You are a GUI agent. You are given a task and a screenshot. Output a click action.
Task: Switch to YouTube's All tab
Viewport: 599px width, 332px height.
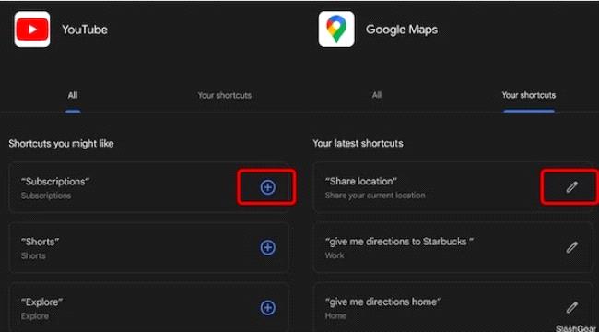73,95
